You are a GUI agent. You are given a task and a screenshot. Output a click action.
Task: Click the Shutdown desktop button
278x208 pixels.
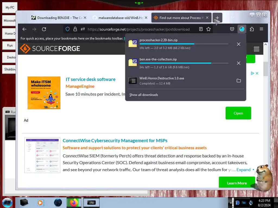9,69
